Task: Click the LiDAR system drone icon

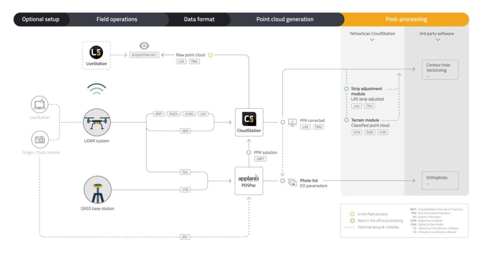Action: coord(96,122)
